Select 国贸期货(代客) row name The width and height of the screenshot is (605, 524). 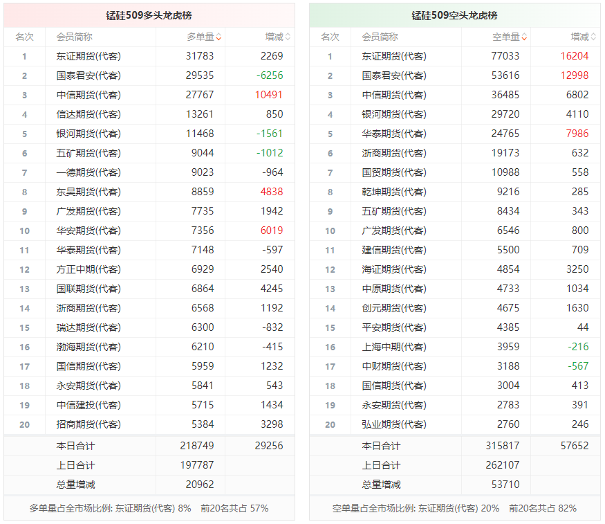pos(394,172)
